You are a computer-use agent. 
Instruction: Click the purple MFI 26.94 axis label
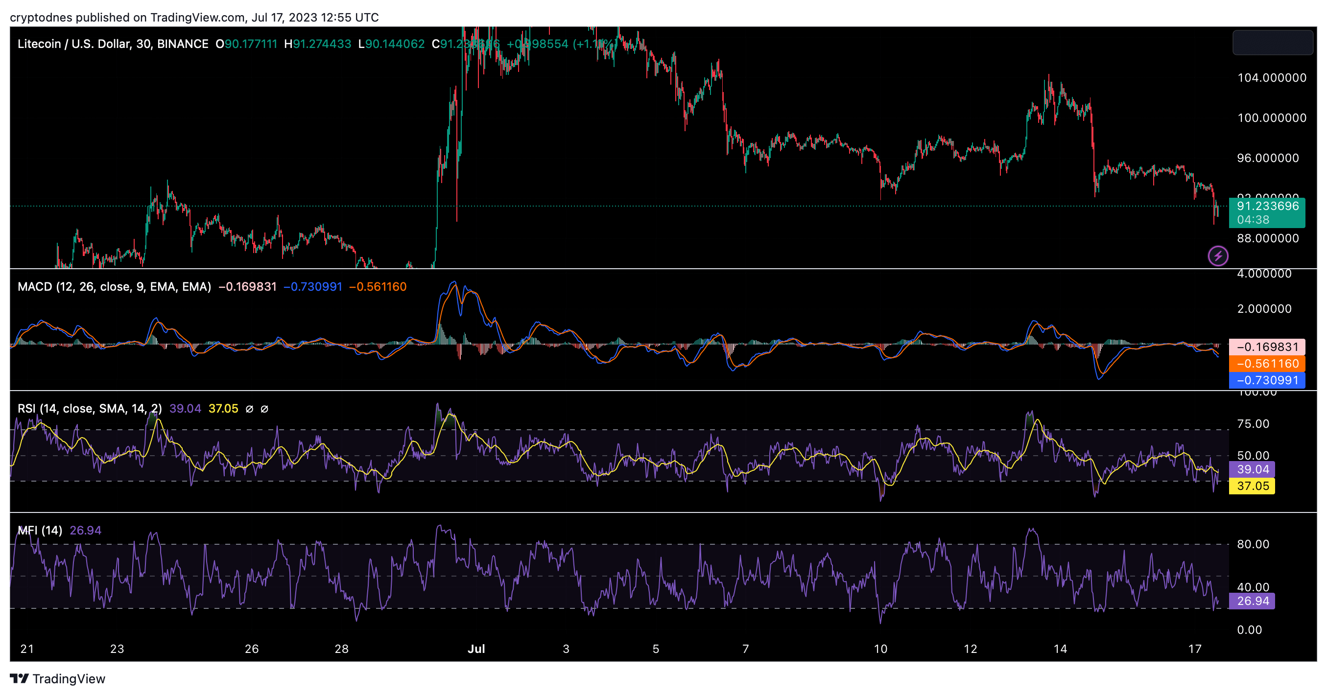[1252, 601]
